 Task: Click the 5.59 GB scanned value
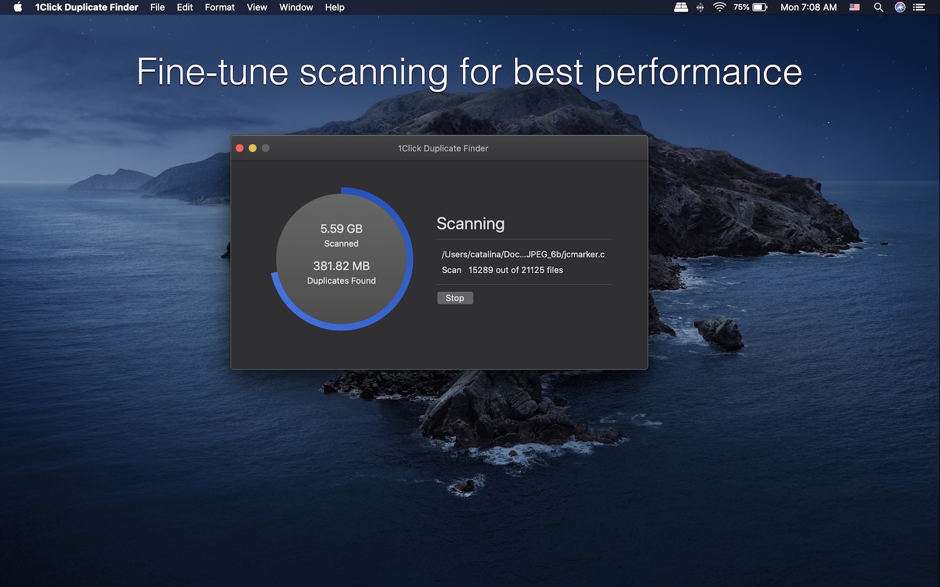[x=341, y=229]
